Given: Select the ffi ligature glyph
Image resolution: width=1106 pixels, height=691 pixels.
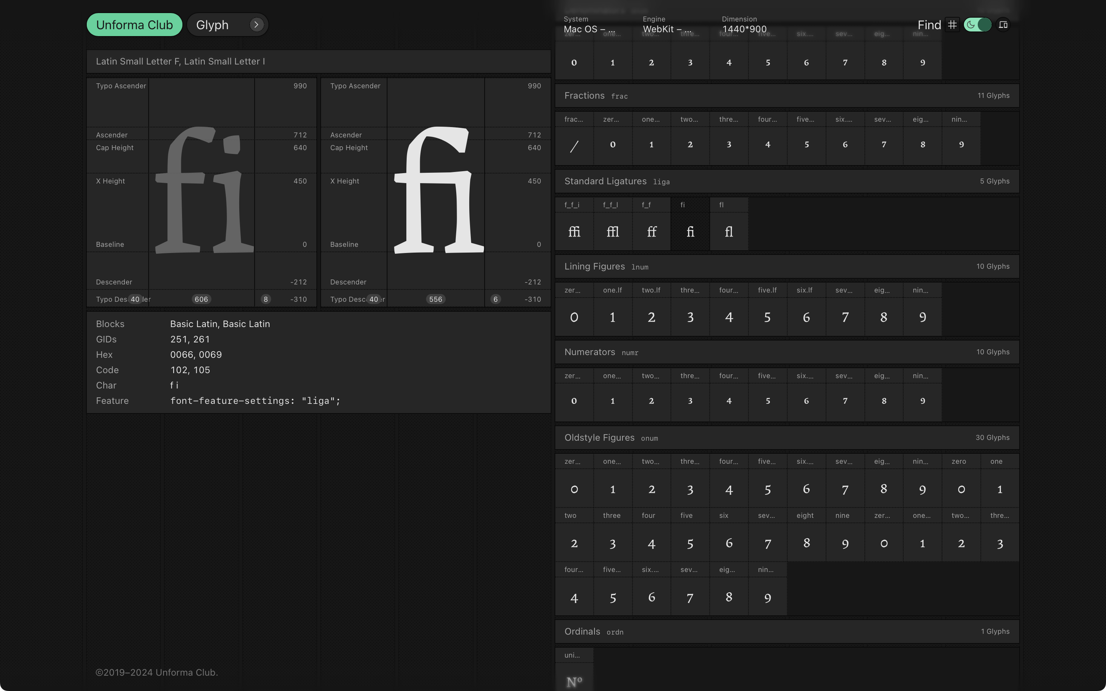Looking at the screenshot, I should point(574,231).
